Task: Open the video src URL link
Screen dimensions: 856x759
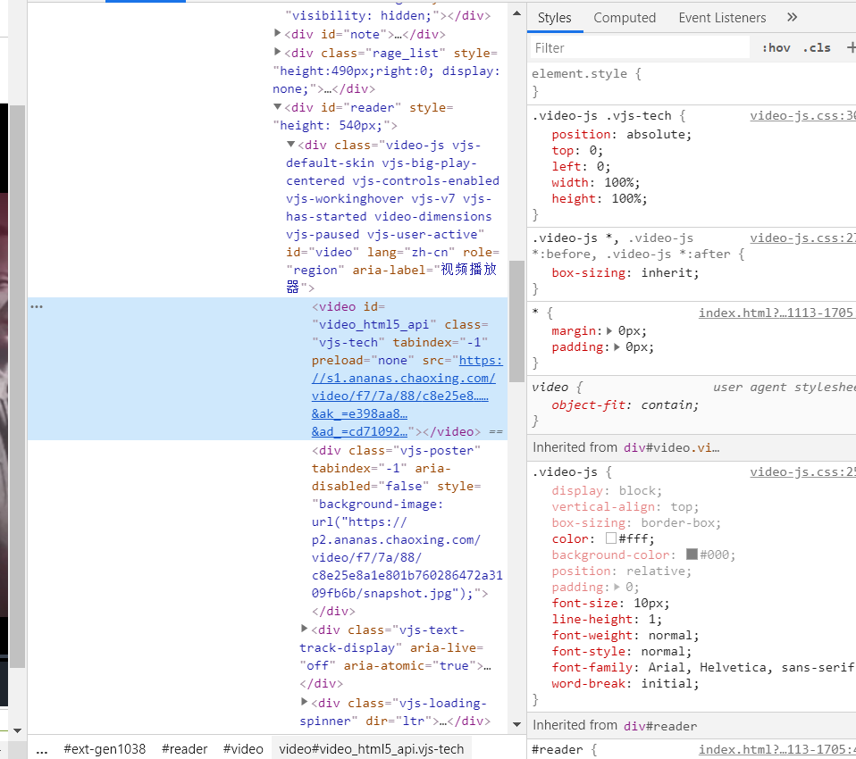Action: coord(407,396)
